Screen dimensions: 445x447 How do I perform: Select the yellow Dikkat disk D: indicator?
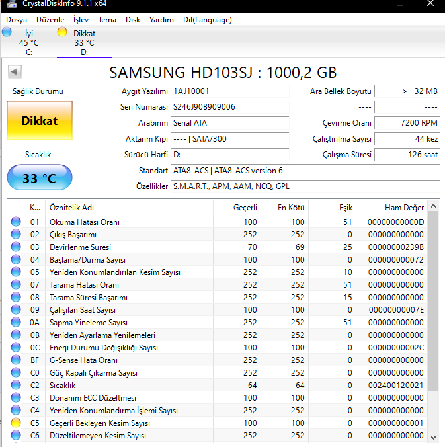[x=84, y=42]
